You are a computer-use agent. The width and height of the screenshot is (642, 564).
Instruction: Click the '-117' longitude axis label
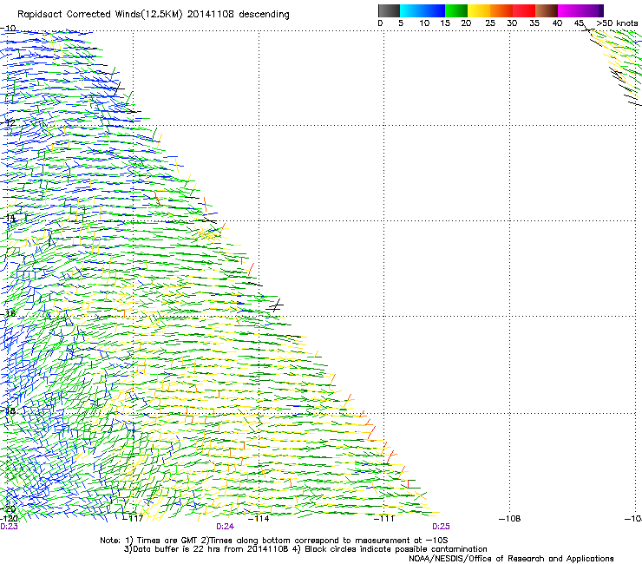(134, 519)
